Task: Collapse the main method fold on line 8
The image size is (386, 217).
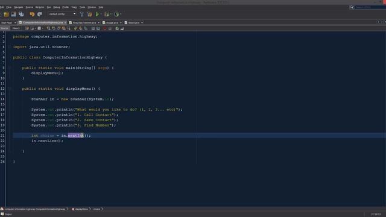Action: point(10,68)
